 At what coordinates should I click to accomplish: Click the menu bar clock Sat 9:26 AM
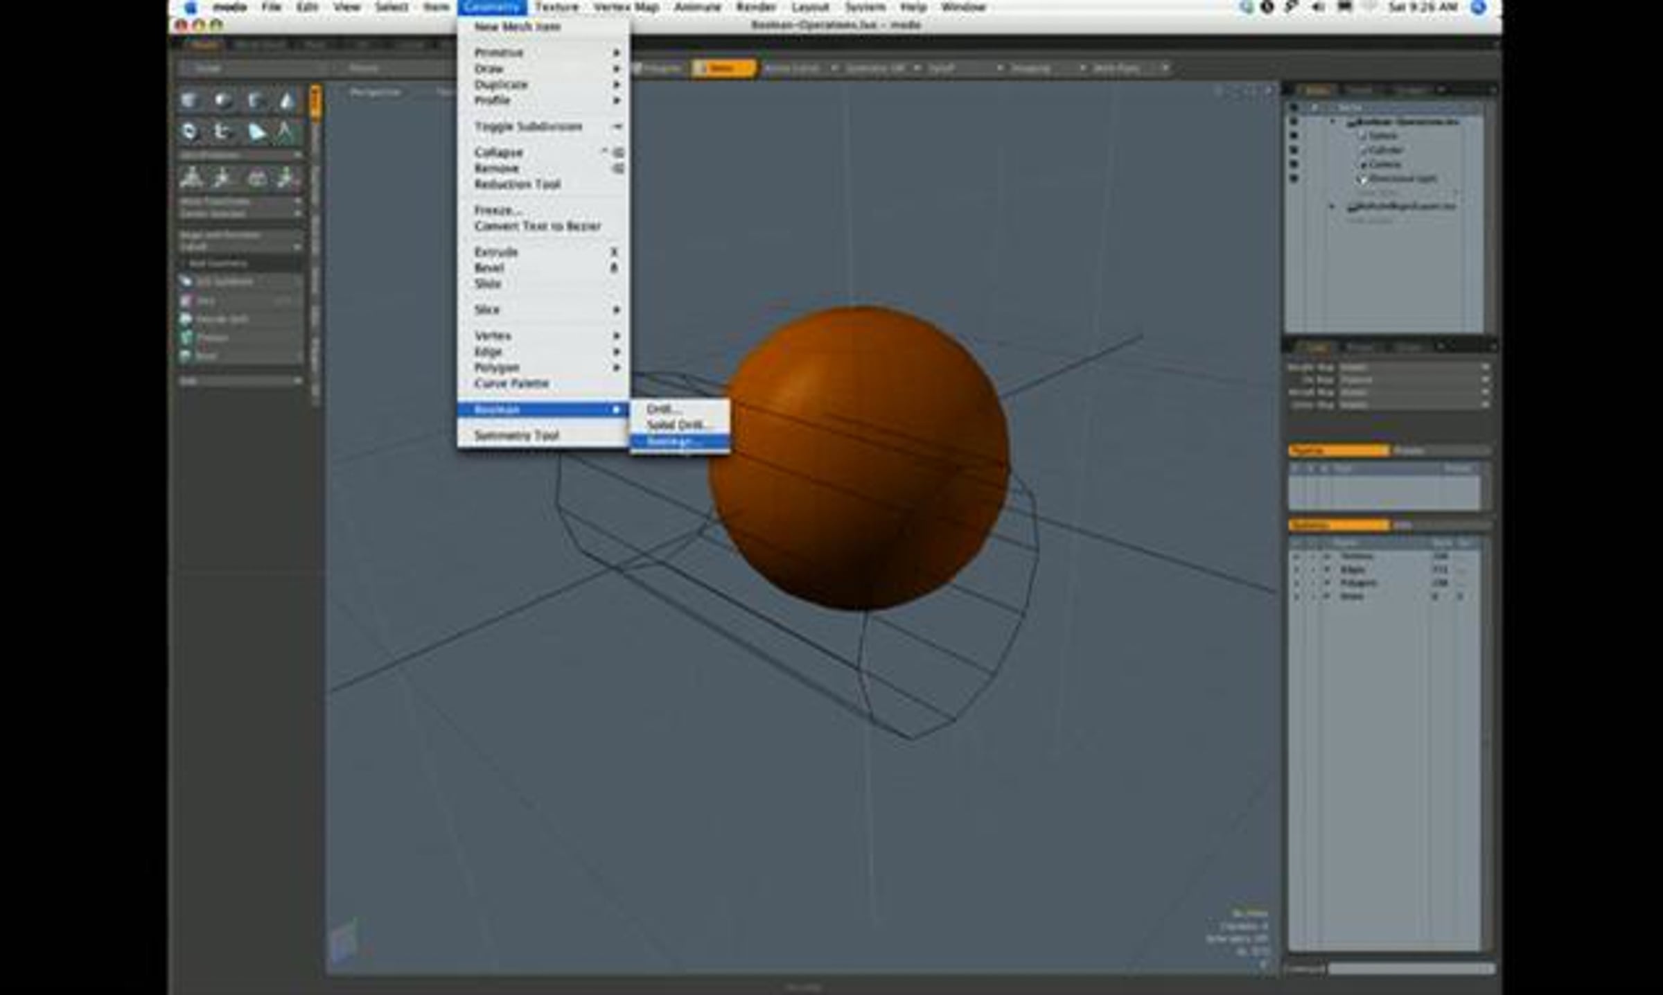[1423, 8]
